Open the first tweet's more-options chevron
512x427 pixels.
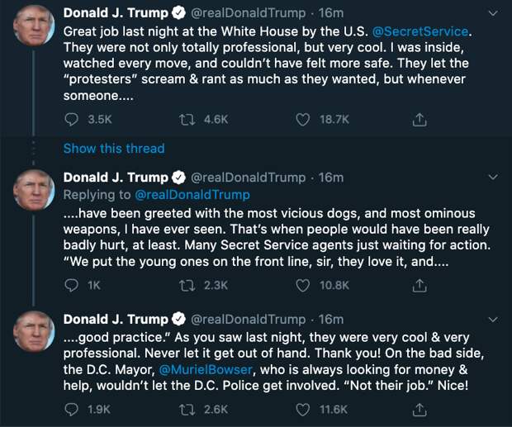(494, 13)
